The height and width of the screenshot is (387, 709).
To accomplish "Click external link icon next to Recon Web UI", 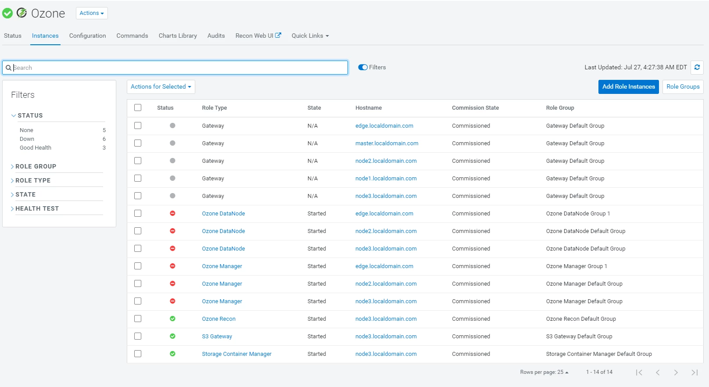I will point(278,35).
